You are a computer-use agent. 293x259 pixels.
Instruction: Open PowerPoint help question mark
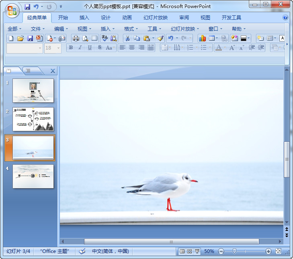tap(285, 17)
